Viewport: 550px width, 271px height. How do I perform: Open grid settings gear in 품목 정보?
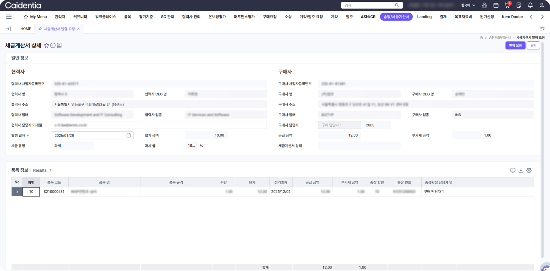(529, 170)
